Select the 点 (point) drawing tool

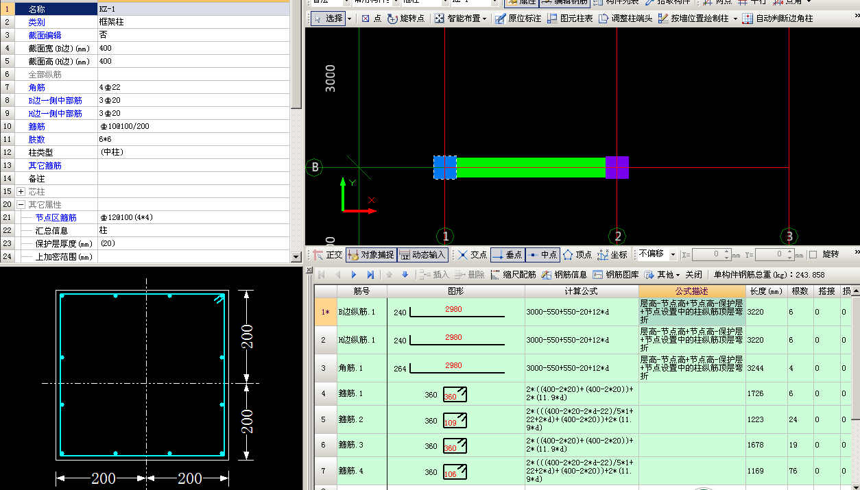[x=372, y=19]
